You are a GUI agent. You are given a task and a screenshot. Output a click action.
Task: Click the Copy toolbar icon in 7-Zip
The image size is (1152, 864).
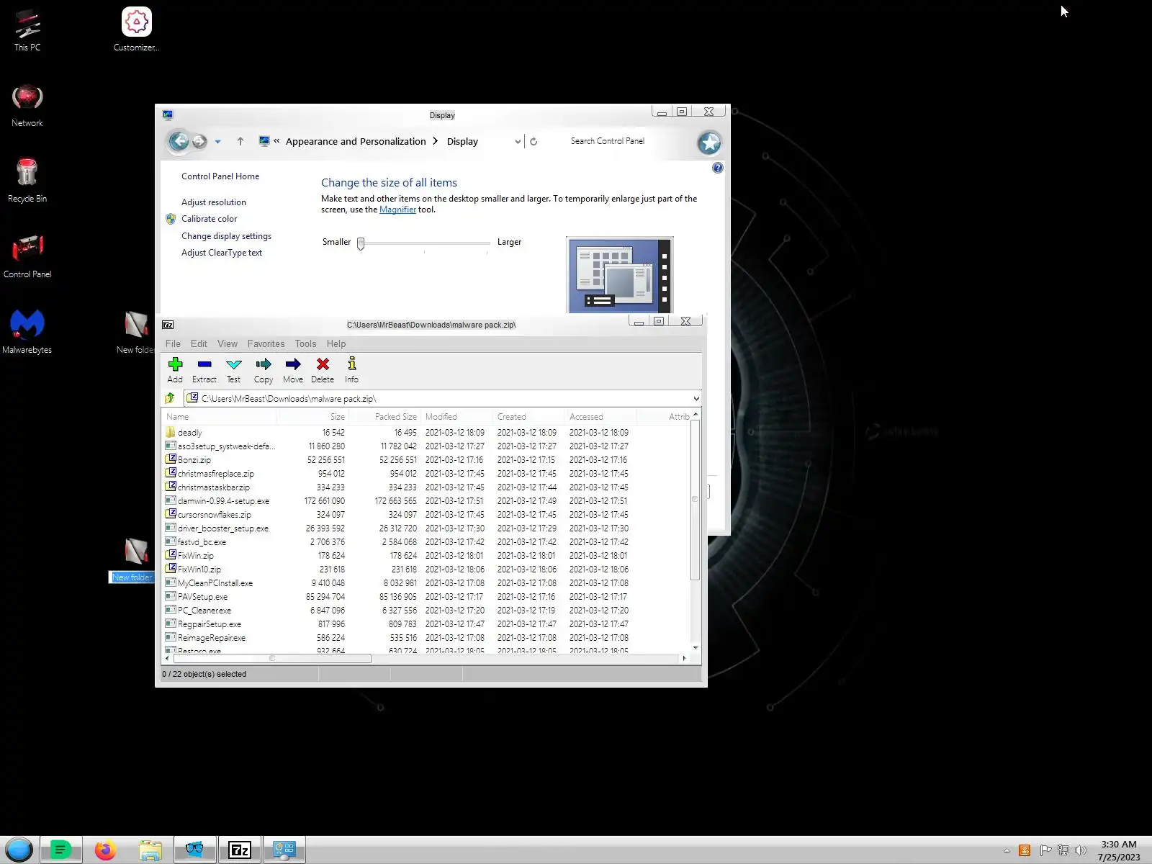point(264,369)
